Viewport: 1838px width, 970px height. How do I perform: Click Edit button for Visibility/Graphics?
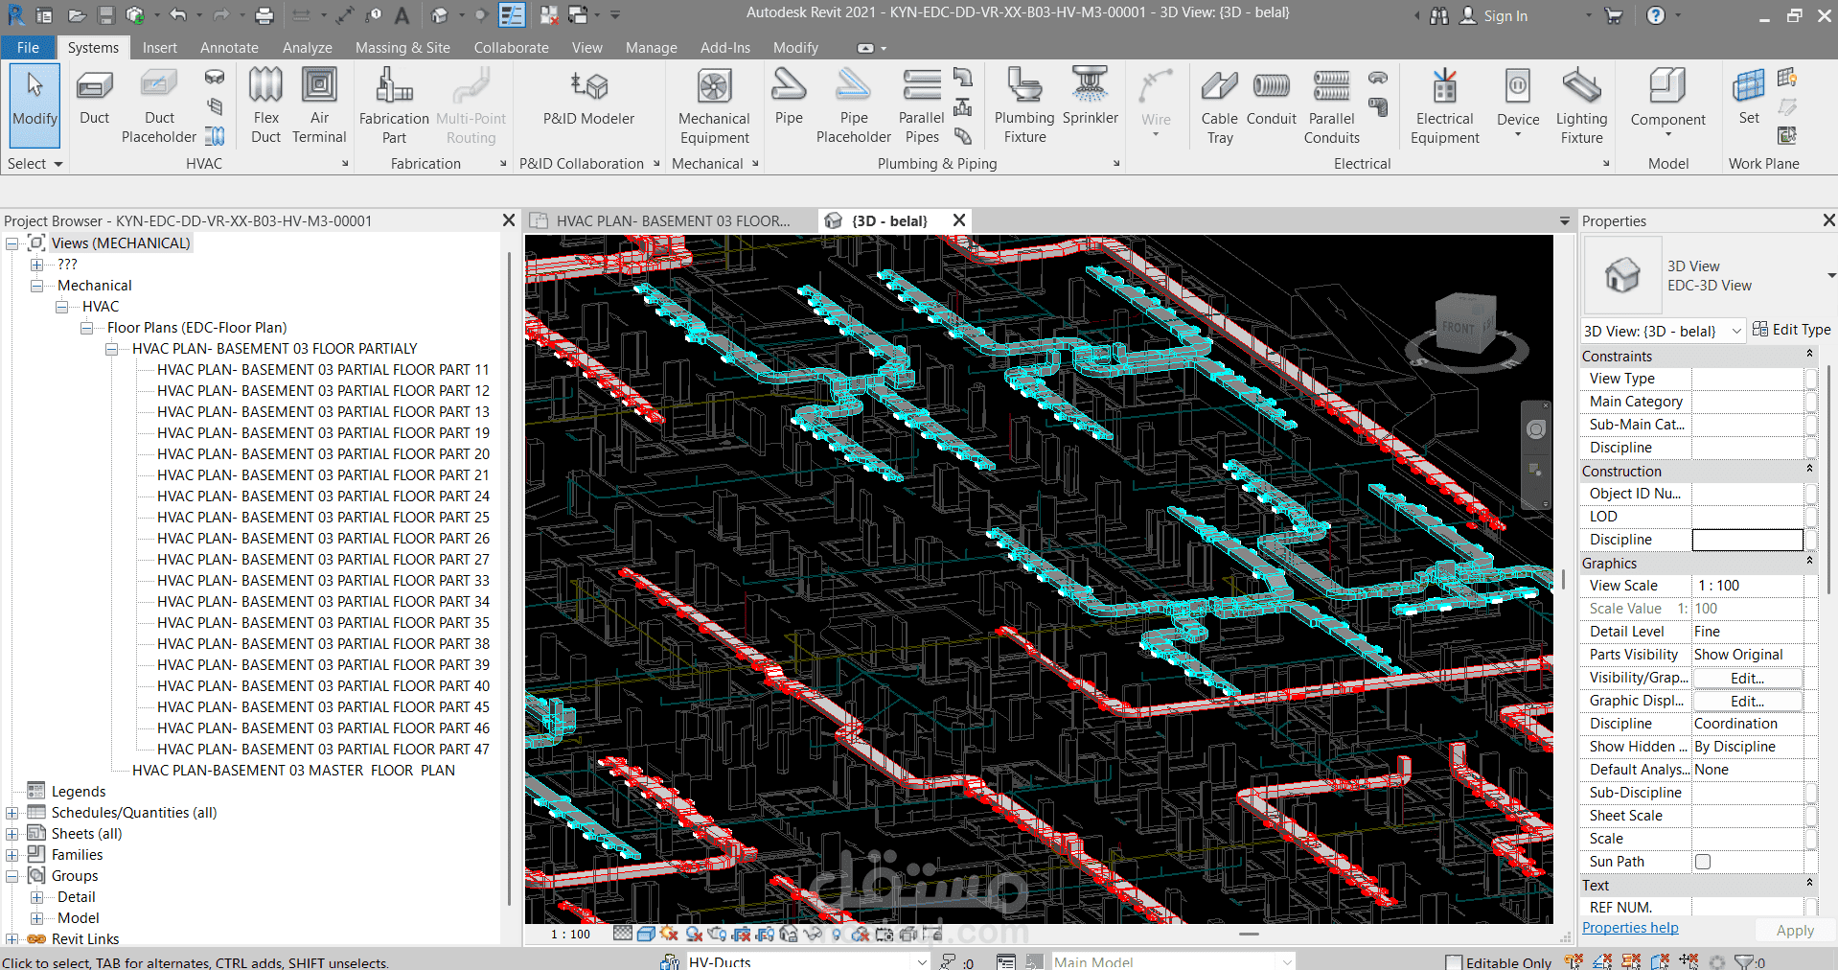pyautogui.click(x=1747, y=678)
